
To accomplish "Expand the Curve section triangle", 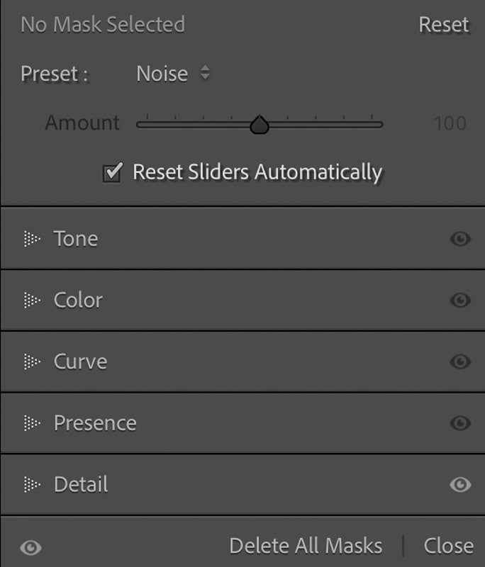I will tap(32, 362).
